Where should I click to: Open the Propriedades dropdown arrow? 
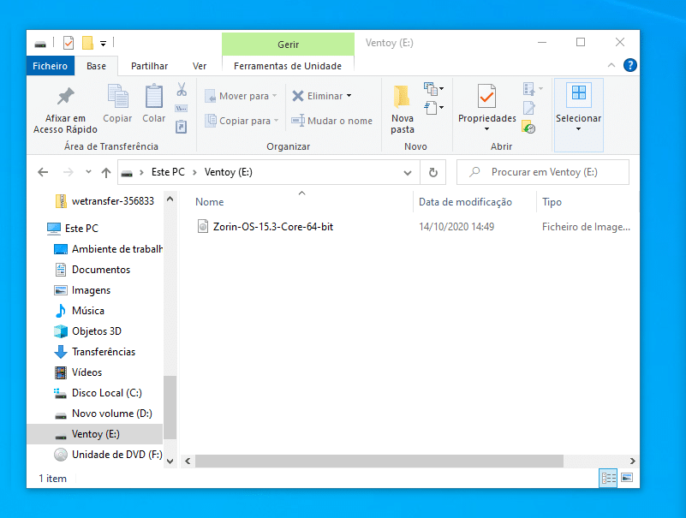coord(487,129)
